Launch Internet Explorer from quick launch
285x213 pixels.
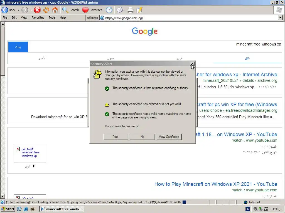(x=26, y=209)
